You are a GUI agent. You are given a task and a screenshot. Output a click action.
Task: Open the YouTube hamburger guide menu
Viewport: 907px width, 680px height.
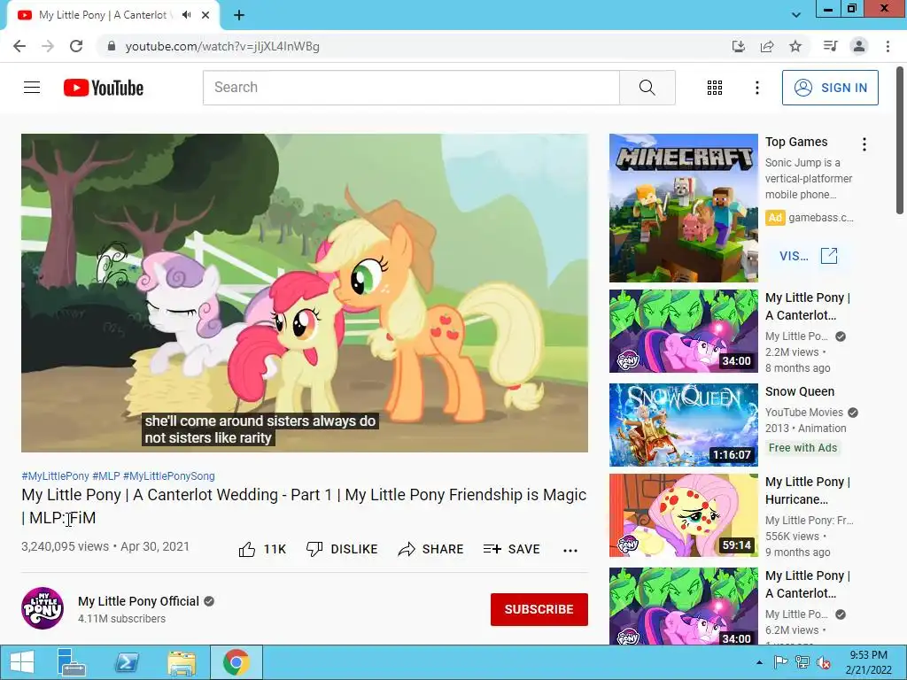(32, 88)
